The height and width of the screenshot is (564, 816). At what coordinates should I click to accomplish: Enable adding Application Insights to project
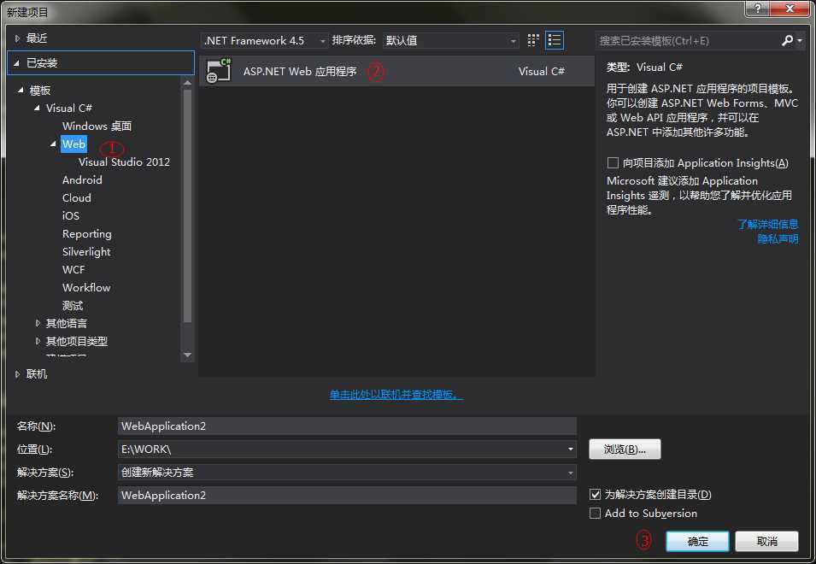pyautogui.click(x=613, y=163)
